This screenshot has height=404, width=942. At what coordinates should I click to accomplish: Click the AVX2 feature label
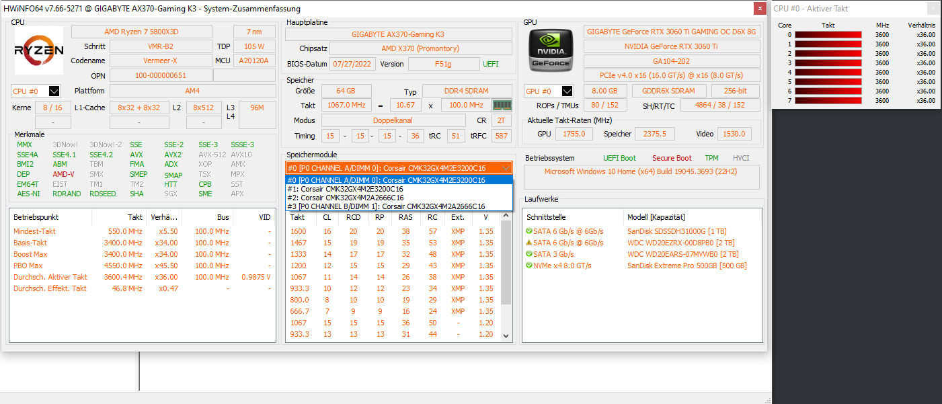pos(173,155)
